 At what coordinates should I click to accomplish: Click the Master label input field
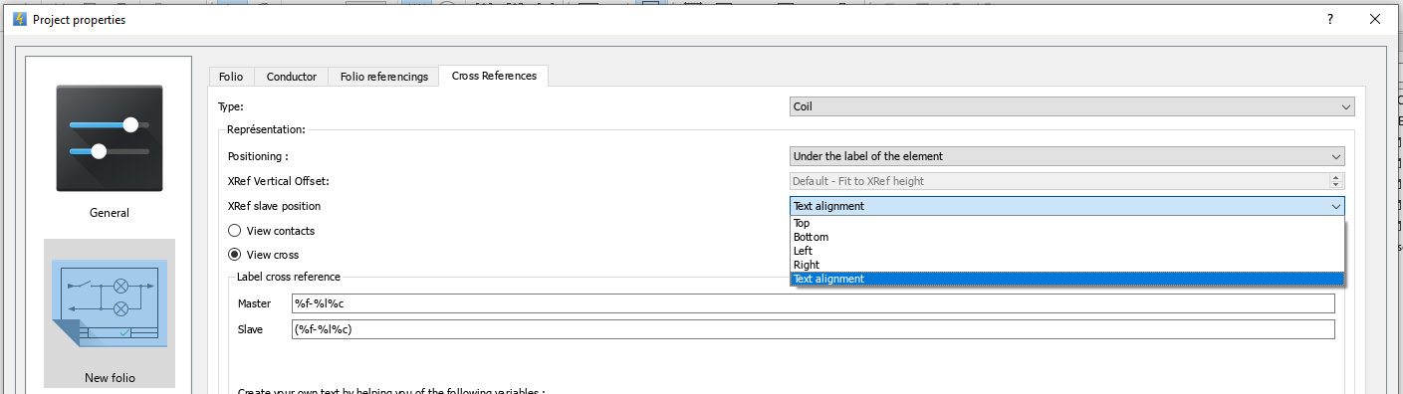tap(813, 303)
